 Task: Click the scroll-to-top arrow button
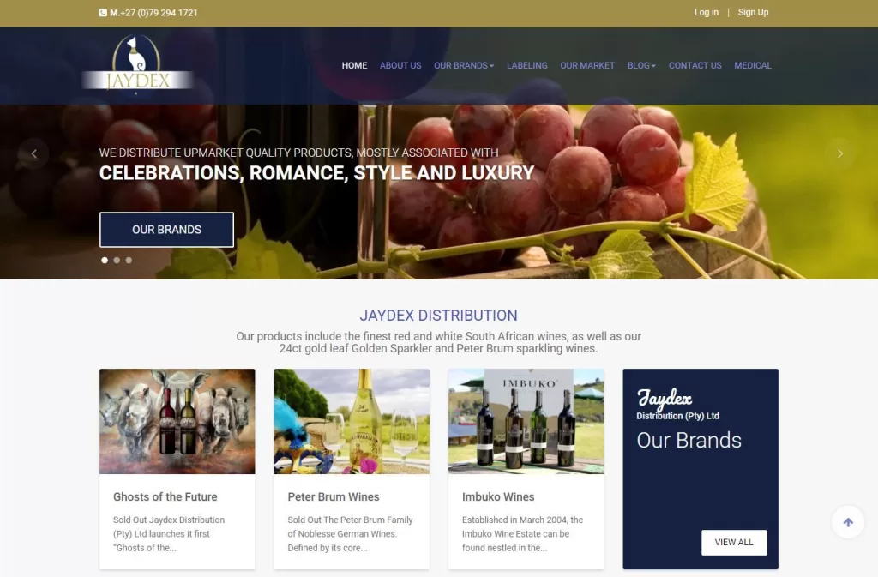click(x=848, y=521)
